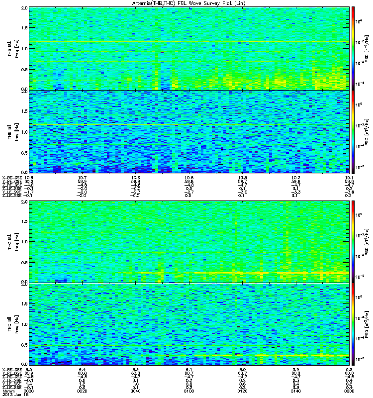Click the '10⁻⁴' tick on the THC B⊥ color bar
Screen dimensions: 373x398
point(359,256)
